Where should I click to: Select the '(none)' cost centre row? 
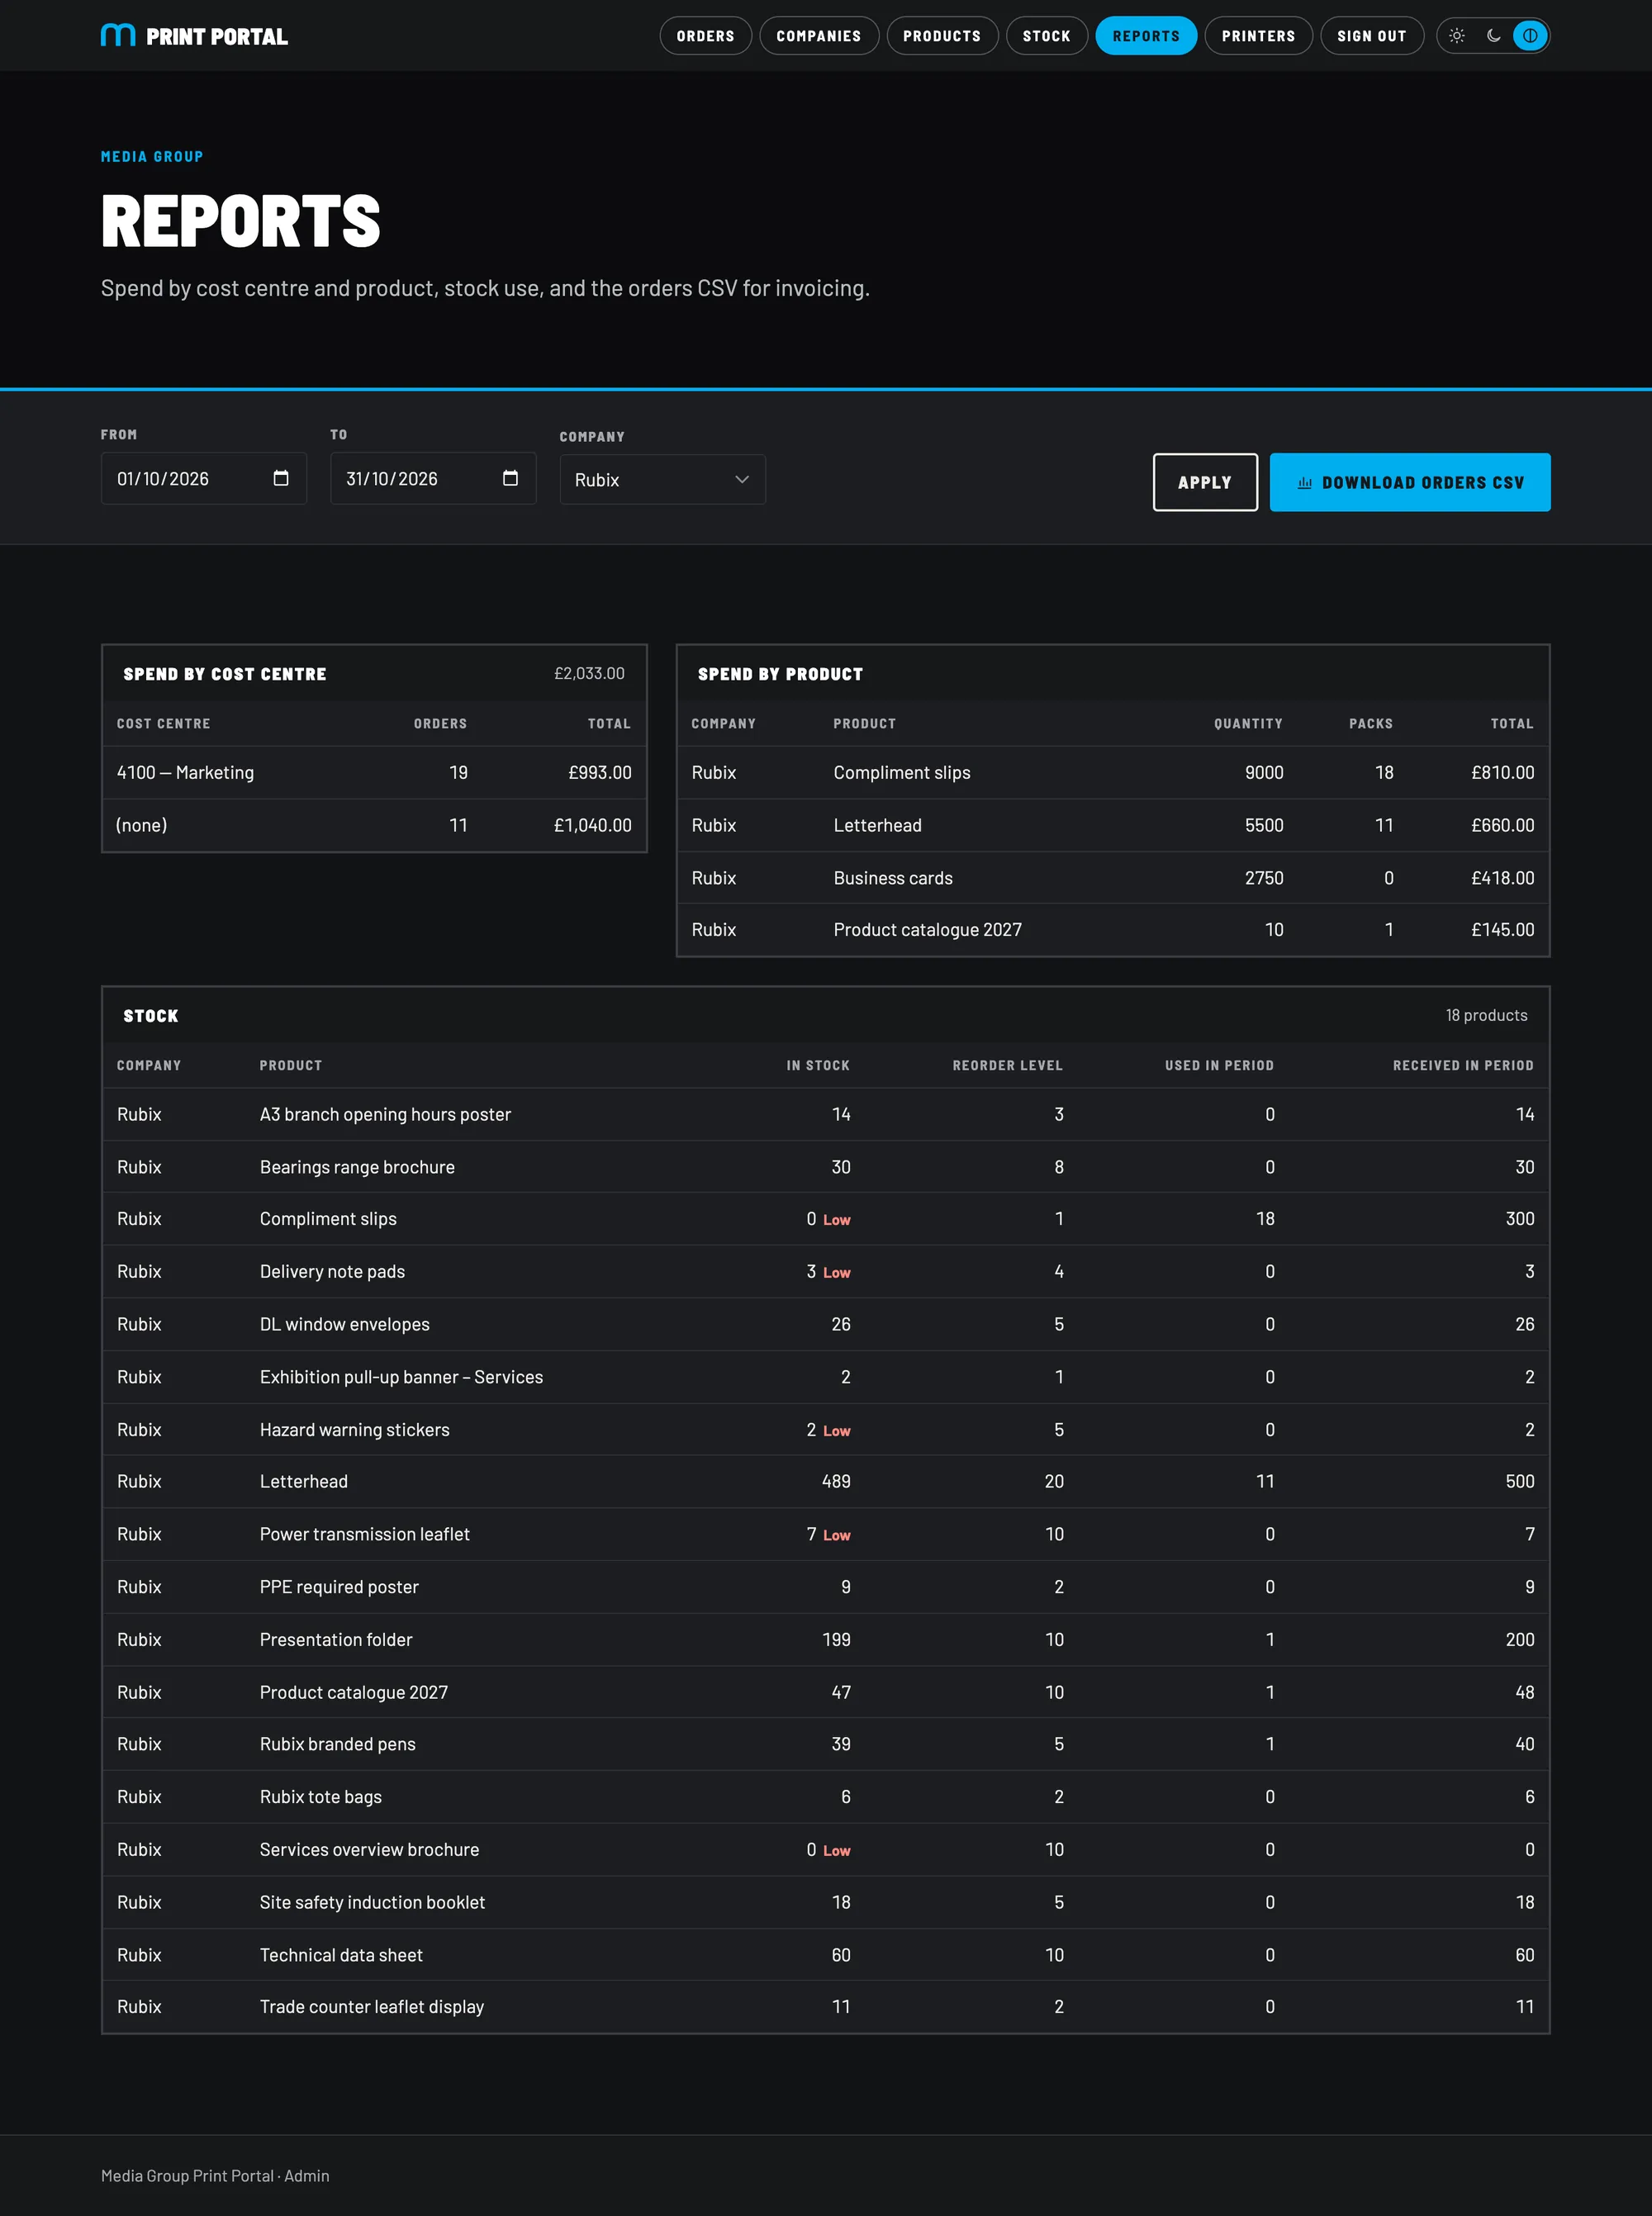pos(374,825)
